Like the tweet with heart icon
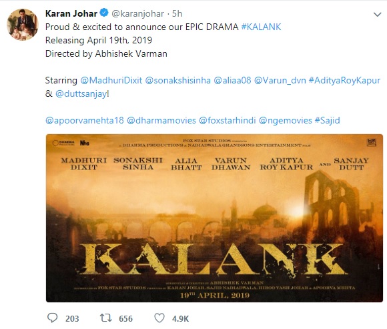 click(x=159, y=318)
